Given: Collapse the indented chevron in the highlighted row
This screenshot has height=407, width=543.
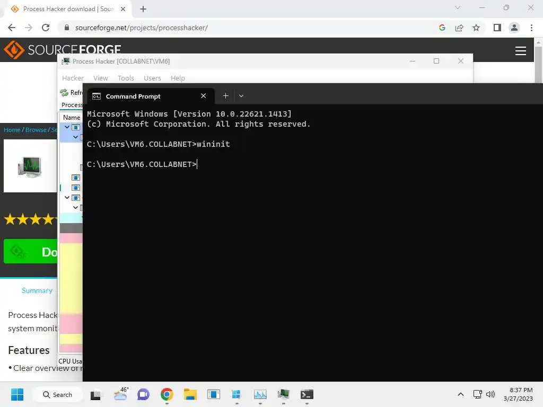Looking at the screenshot, I should pyautogui.click(x=75, y=137).
